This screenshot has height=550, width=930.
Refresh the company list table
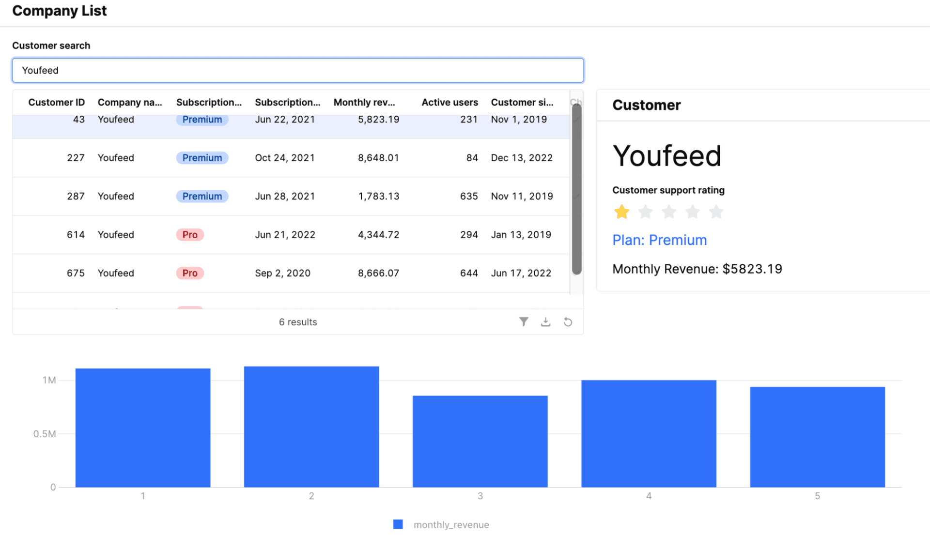coord(568,321)
